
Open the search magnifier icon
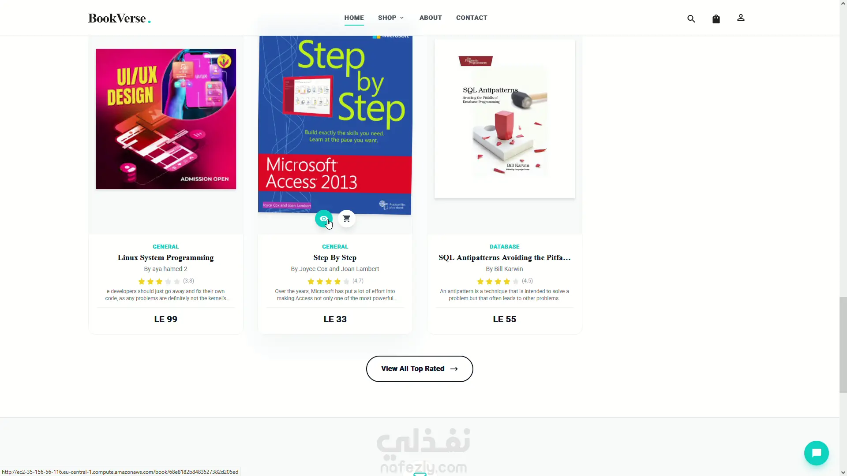pos(691,19)
